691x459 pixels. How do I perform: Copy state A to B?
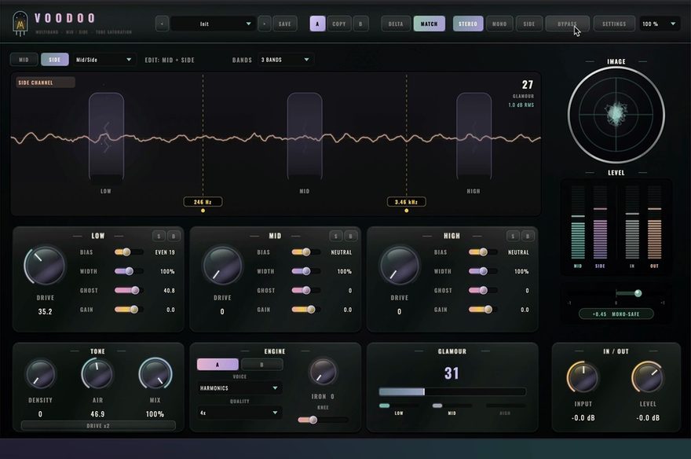339,24
